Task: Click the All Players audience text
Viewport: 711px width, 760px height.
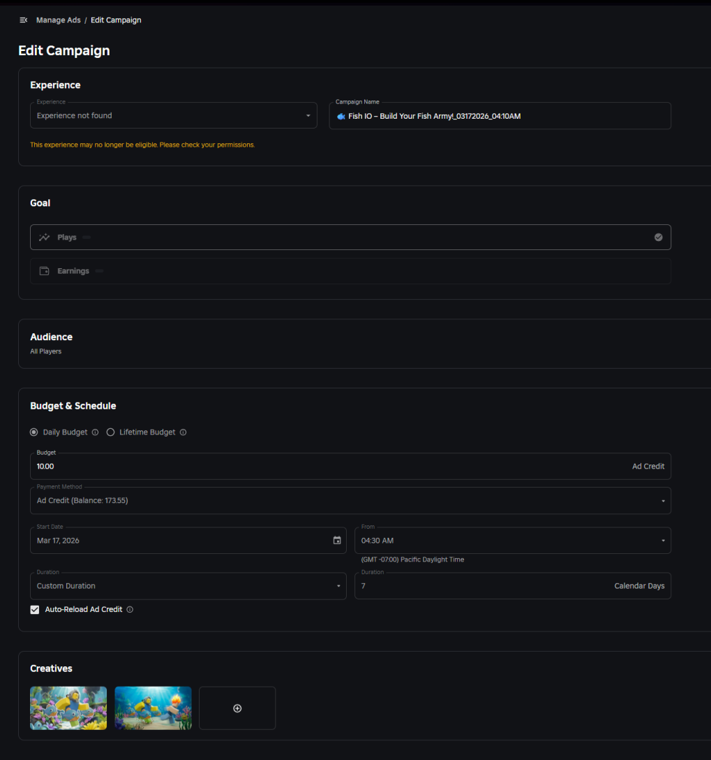Action: [46, 351]
